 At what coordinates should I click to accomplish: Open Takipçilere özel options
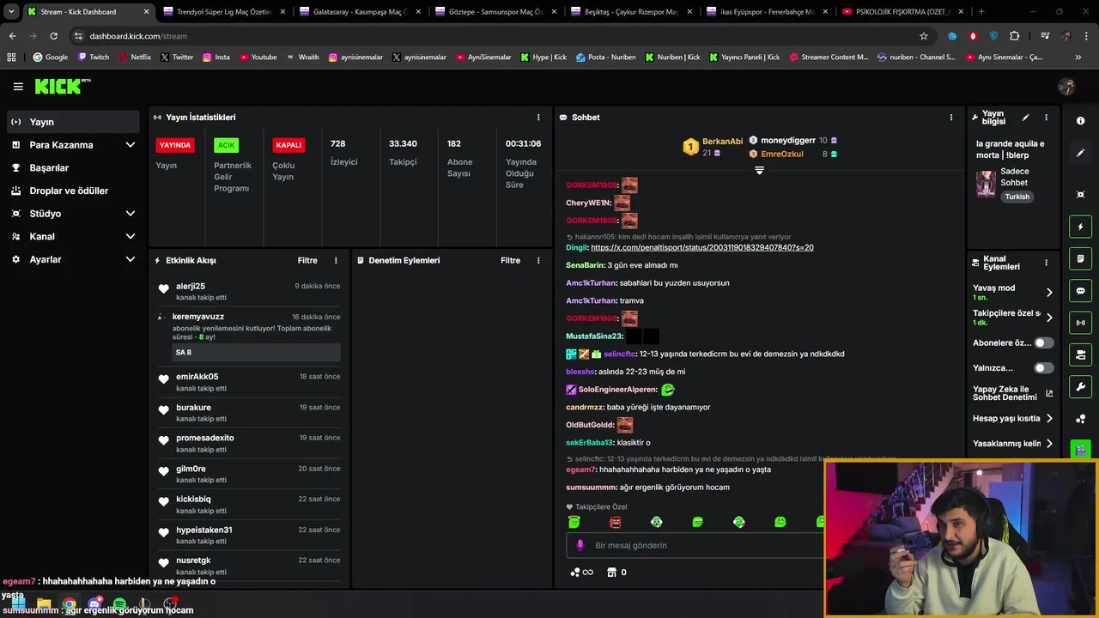coord(1013,318)
